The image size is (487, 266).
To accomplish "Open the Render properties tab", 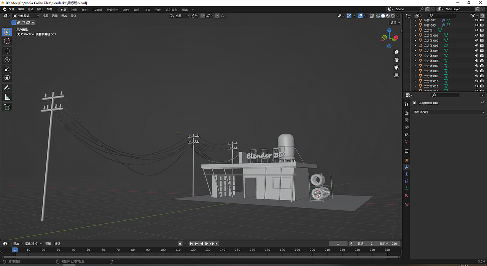I will pyautogui.click(x=406, y=113).
